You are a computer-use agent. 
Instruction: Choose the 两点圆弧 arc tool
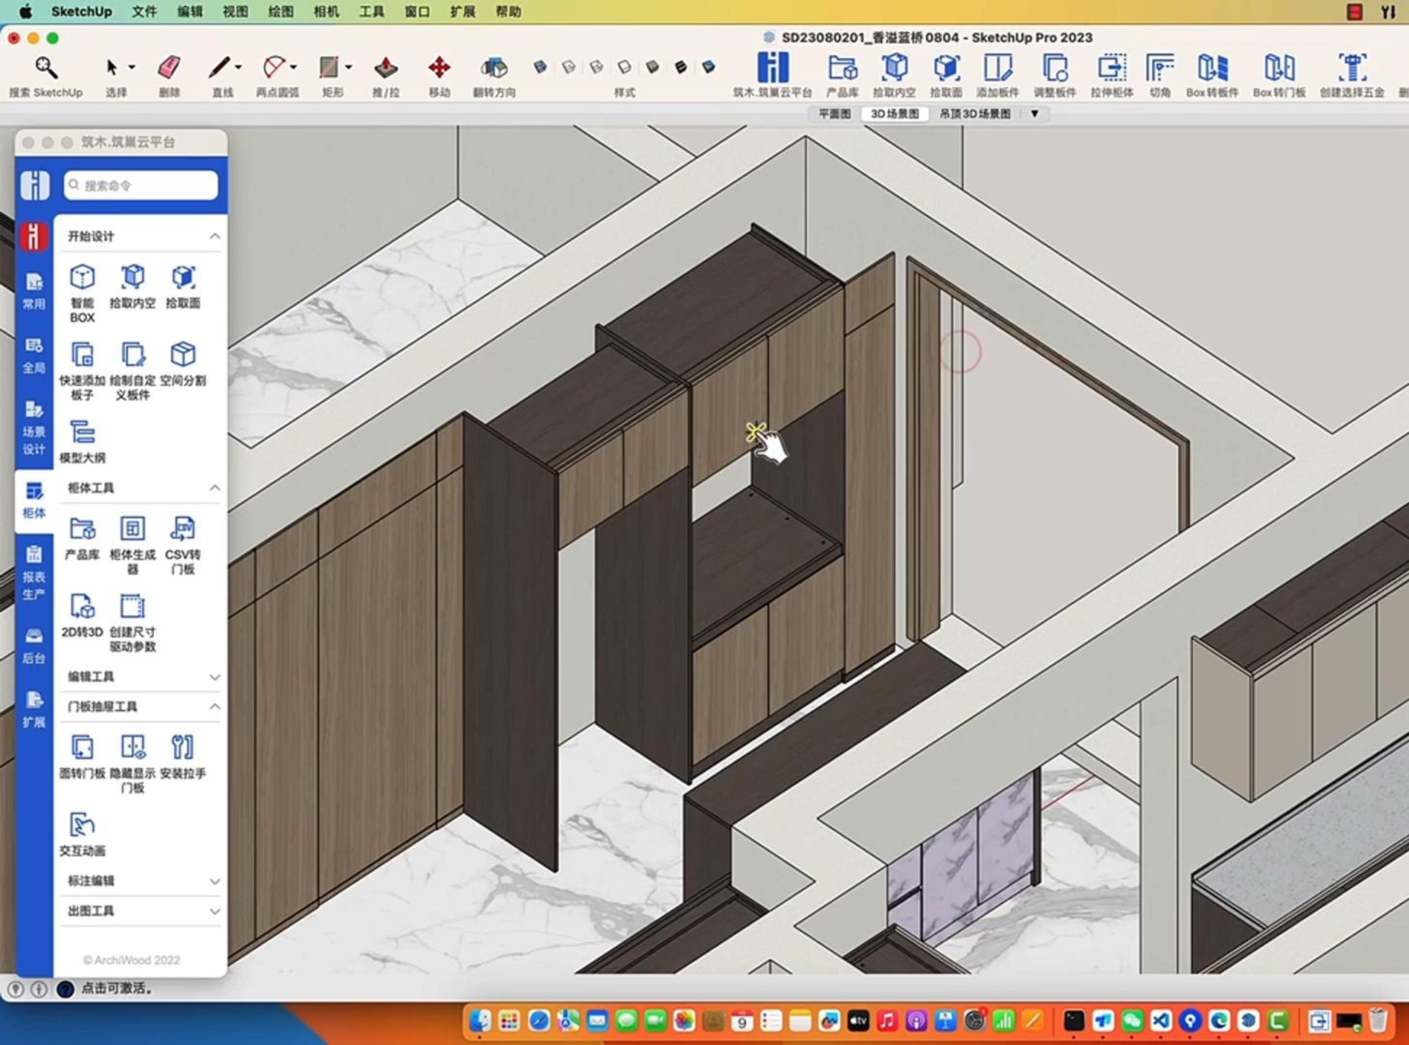click(x=274, y=67)
